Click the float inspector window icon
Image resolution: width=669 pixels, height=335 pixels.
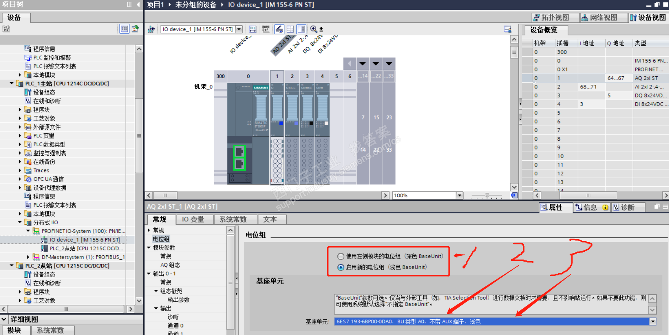[x=657, y=207]
